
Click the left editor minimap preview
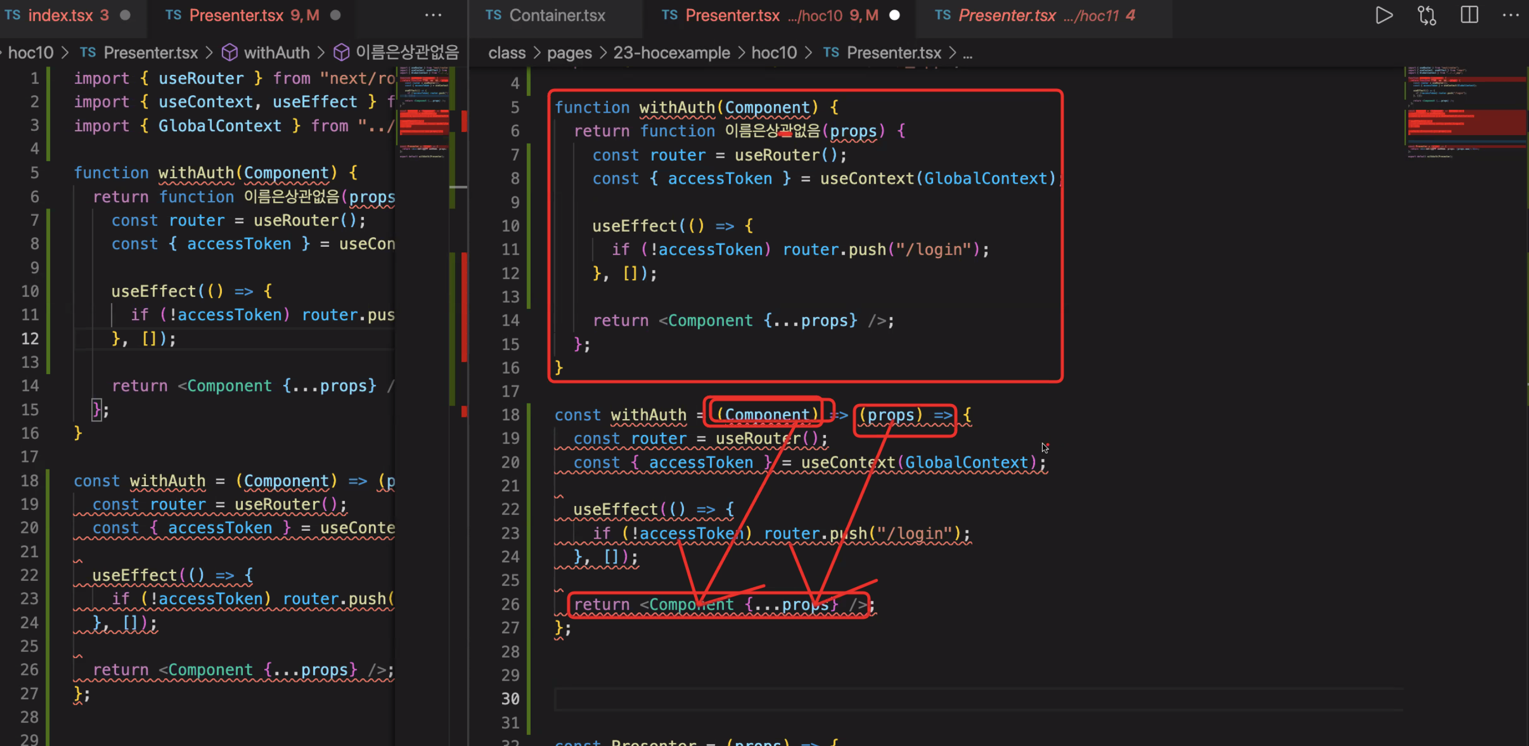point(424,113)
